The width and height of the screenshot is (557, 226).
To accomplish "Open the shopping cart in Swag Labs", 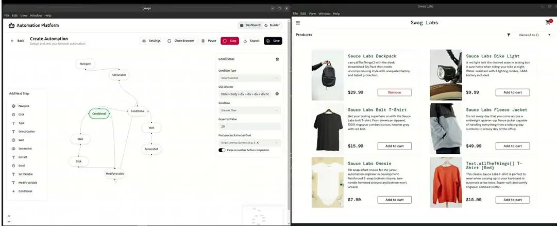I will pos(549,22).
